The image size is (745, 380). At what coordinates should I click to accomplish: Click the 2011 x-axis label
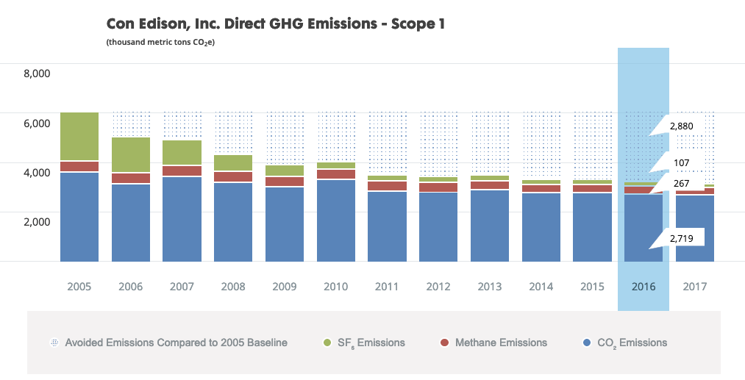pos(388,287)
